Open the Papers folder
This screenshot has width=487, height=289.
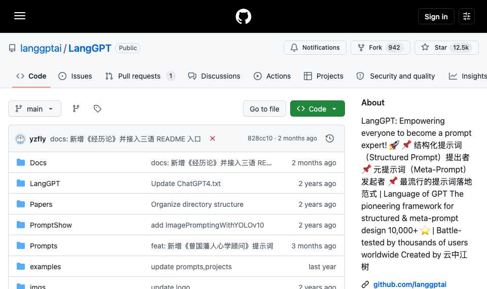pyautogui.click(x=41, y=204)
